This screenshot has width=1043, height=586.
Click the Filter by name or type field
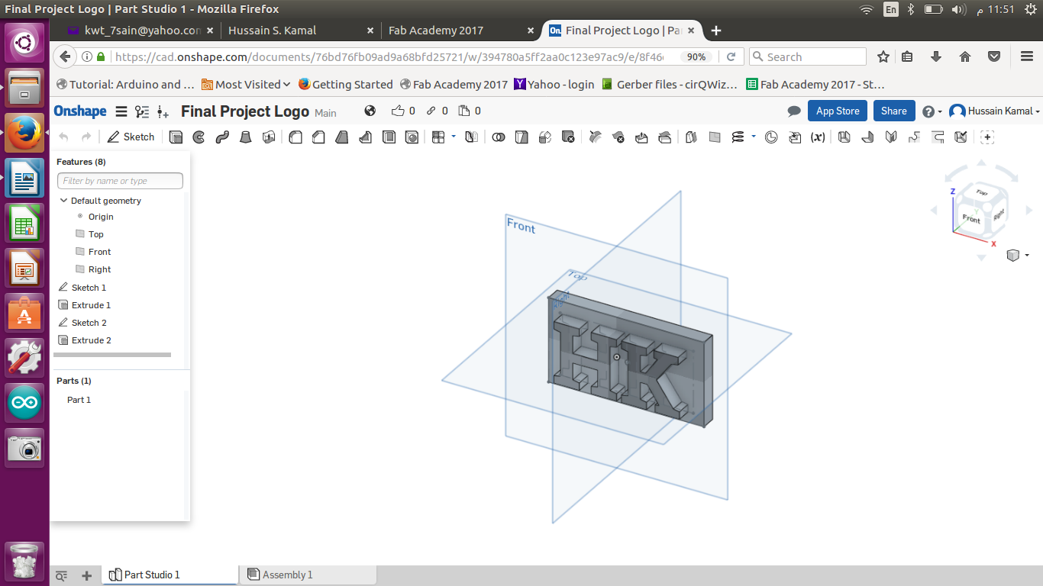pos(120,181)
